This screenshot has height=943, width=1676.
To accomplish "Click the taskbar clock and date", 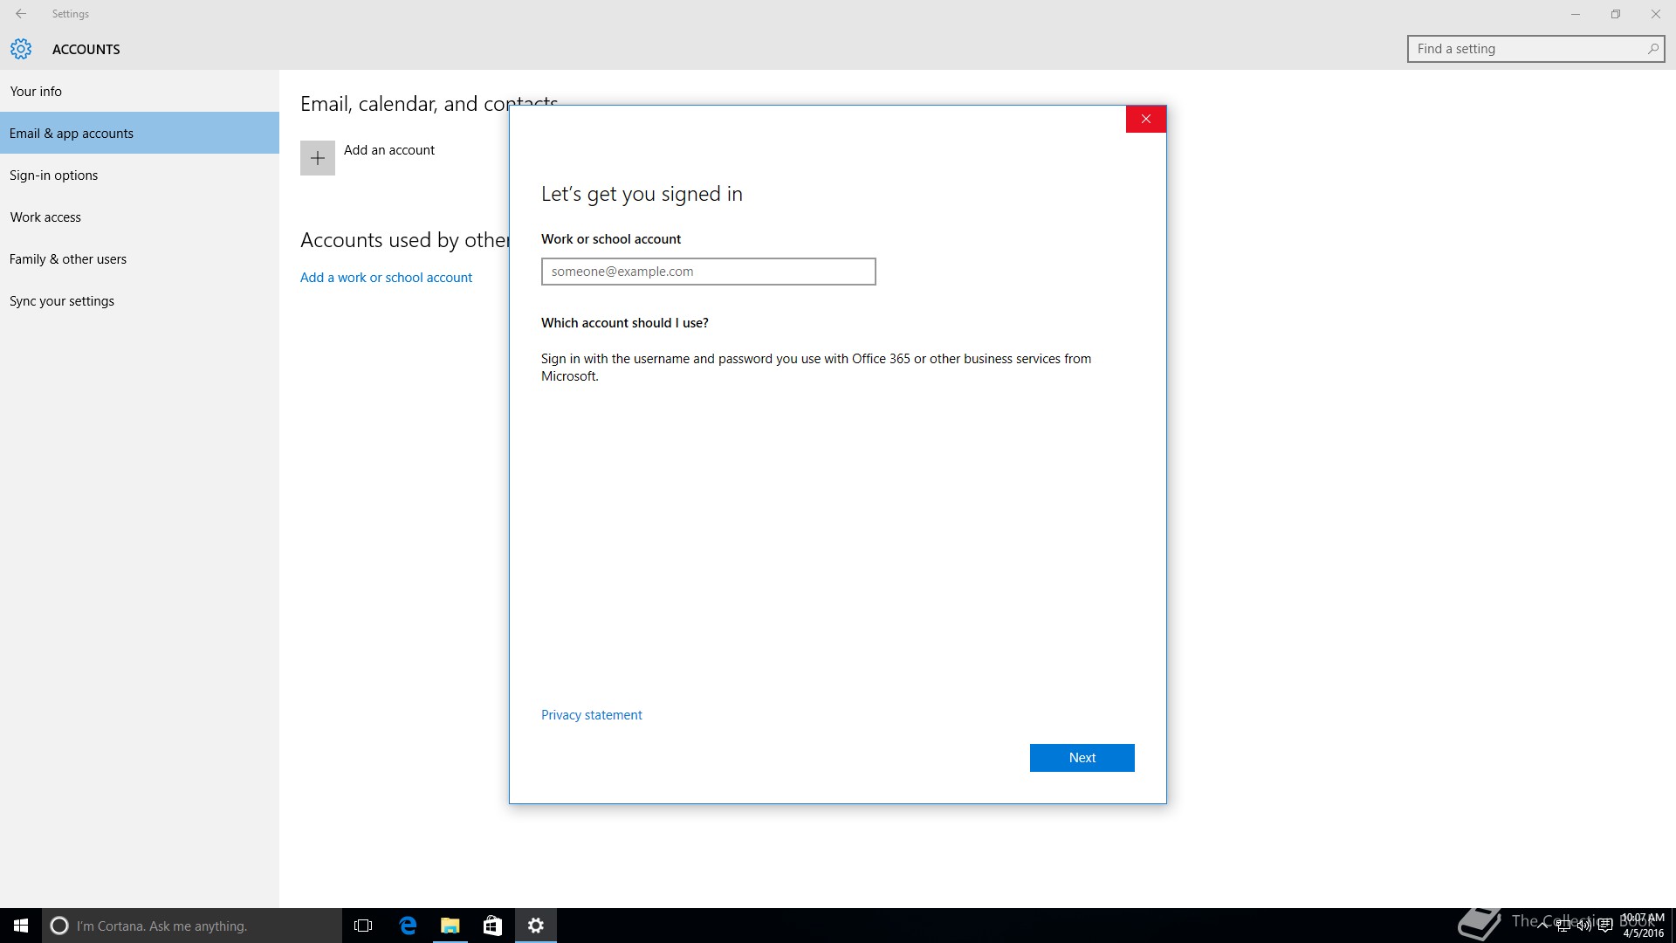I will 1643,926.
